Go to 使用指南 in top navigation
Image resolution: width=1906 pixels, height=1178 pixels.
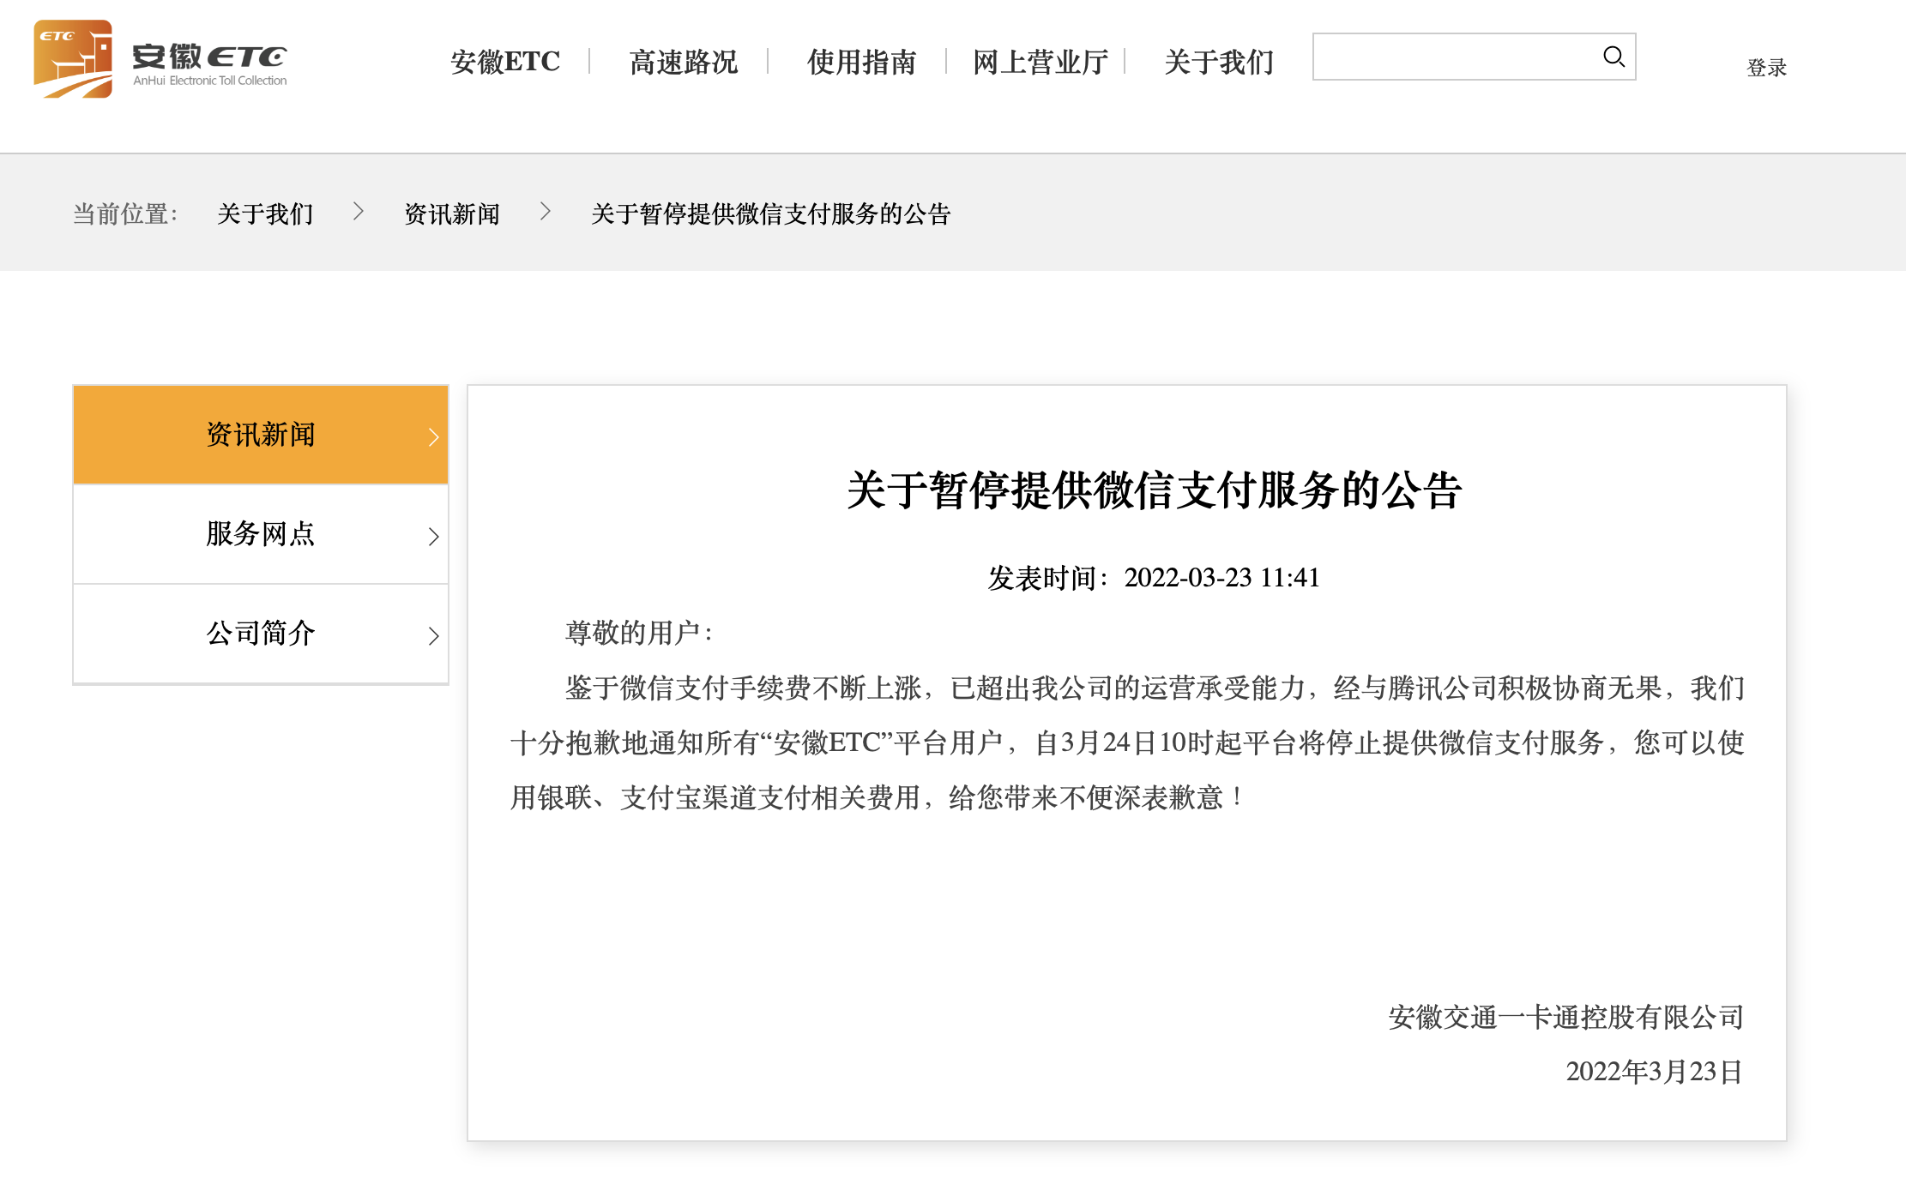(861, 62)
